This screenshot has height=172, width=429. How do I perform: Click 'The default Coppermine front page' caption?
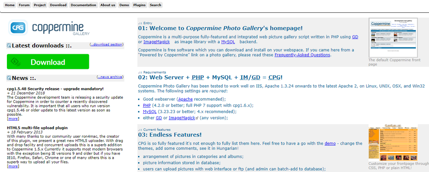coord(394,62)
